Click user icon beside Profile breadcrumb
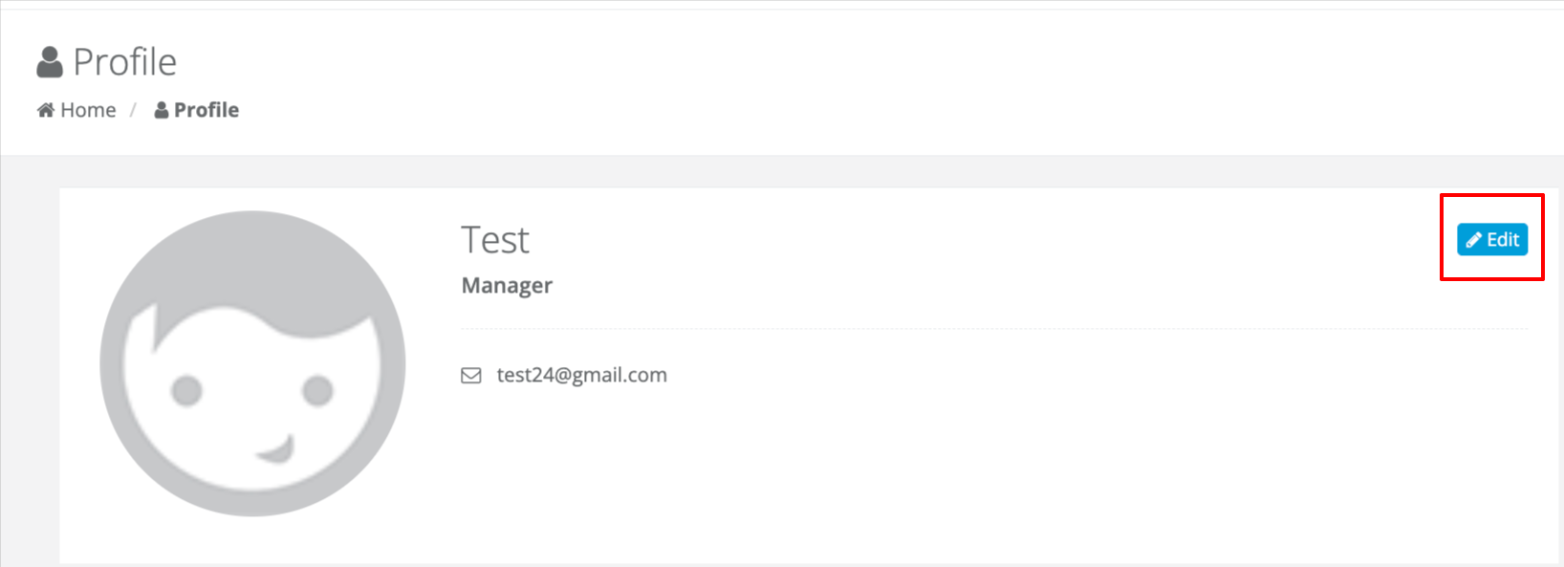This screenshot has width=1564, height=567. tap(162, 110)
